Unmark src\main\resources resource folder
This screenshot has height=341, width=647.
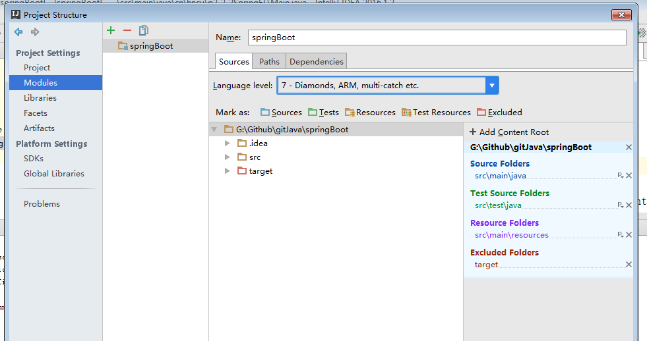(x=629, y=235)
